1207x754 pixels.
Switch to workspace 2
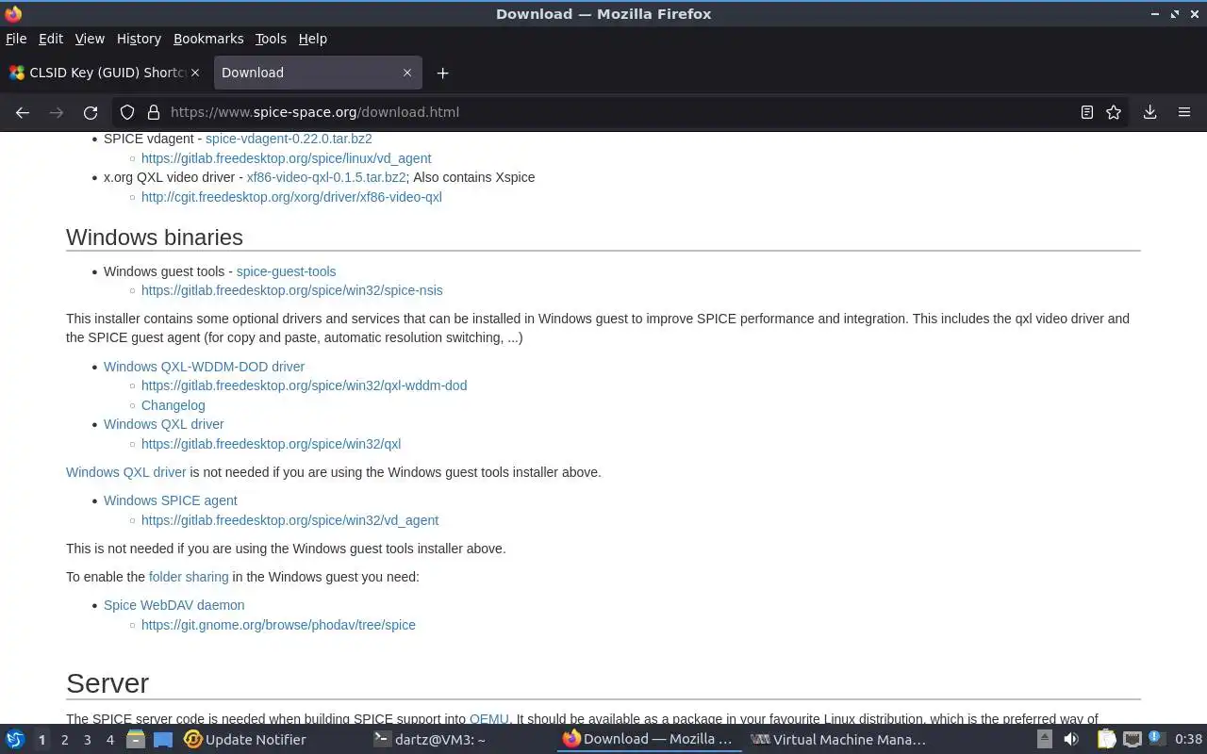coord(65,740)
